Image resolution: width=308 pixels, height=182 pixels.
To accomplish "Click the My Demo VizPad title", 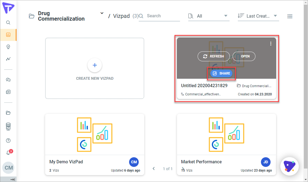I will tap(66, 162).
